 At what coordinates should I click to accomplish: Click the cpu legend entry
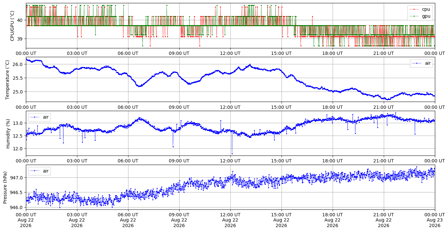(420, 9)
